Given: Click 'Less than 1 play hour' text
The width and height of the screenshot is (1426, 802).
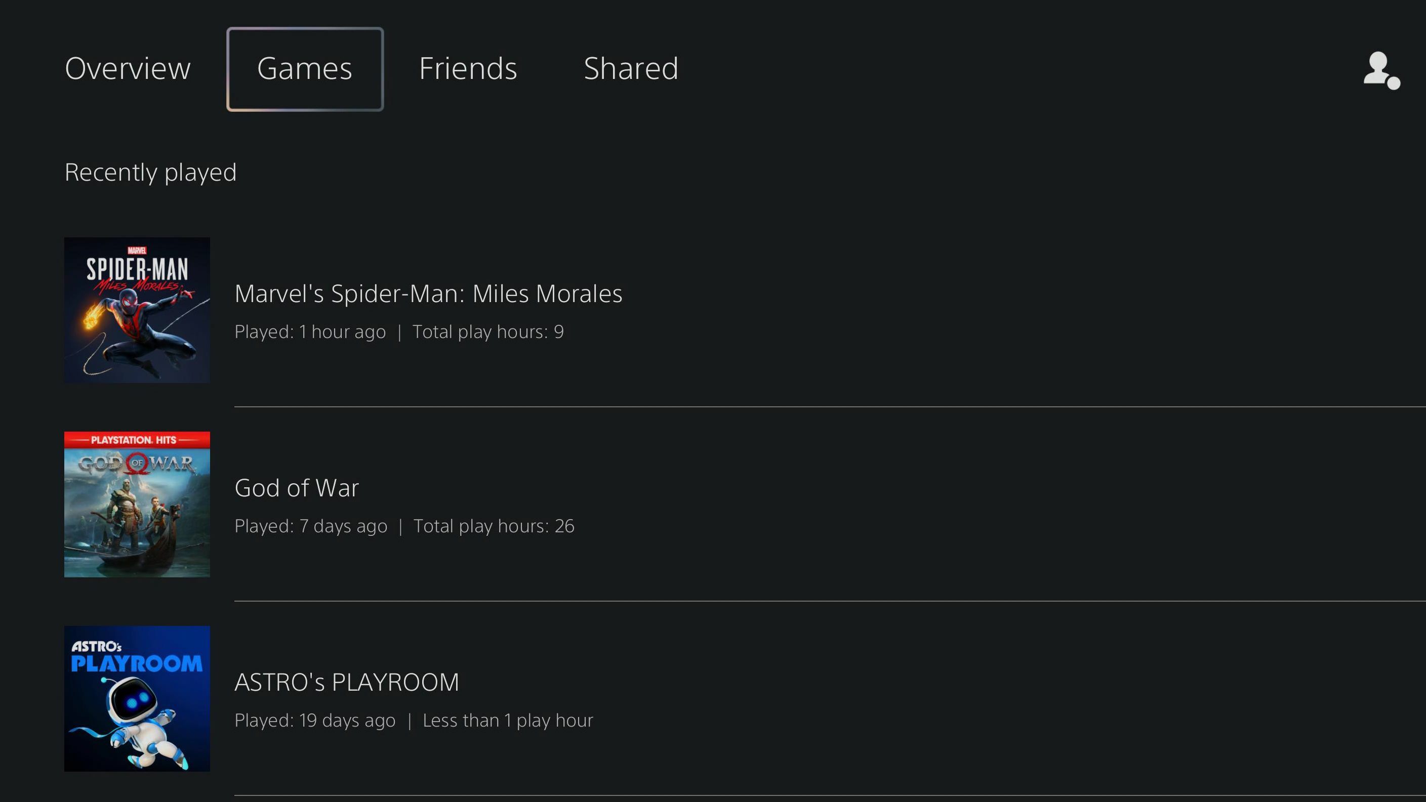Looking at the screenshot, I should coord(508,720).
